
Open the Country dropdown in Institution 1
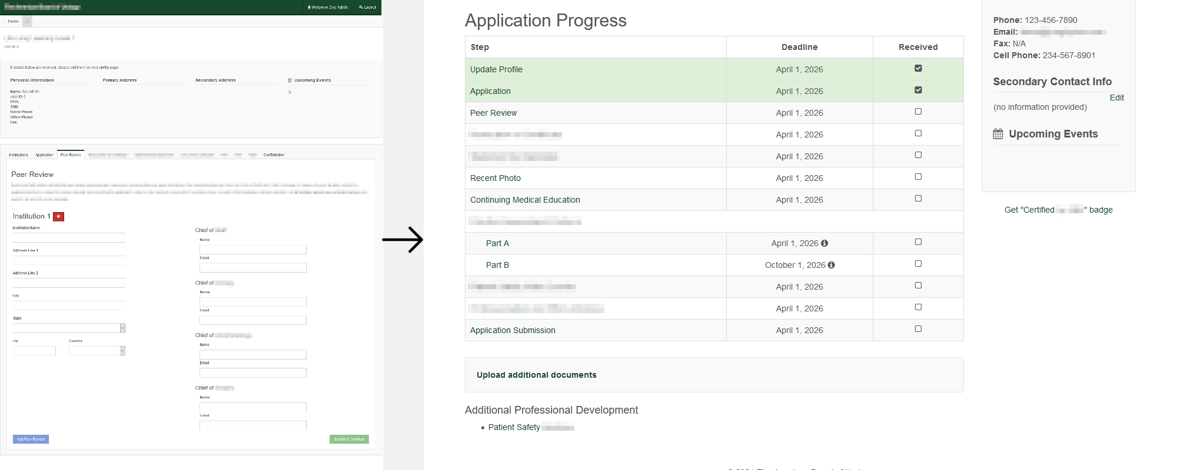(97, 351)
